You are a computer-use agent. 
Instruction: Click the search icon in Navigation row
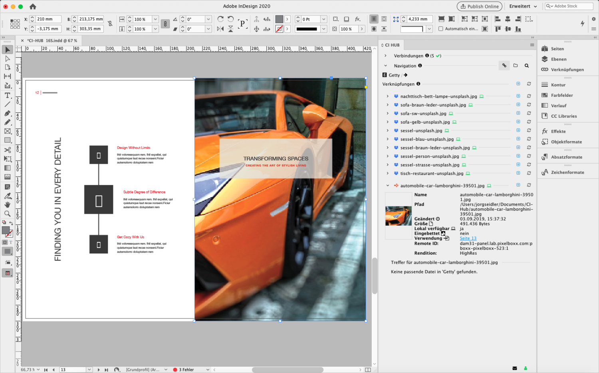point(527,66)
